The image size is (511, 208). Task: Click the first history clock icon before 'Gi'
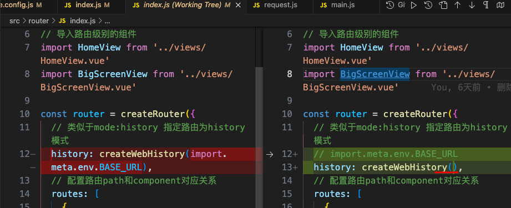tap(389, 5)
